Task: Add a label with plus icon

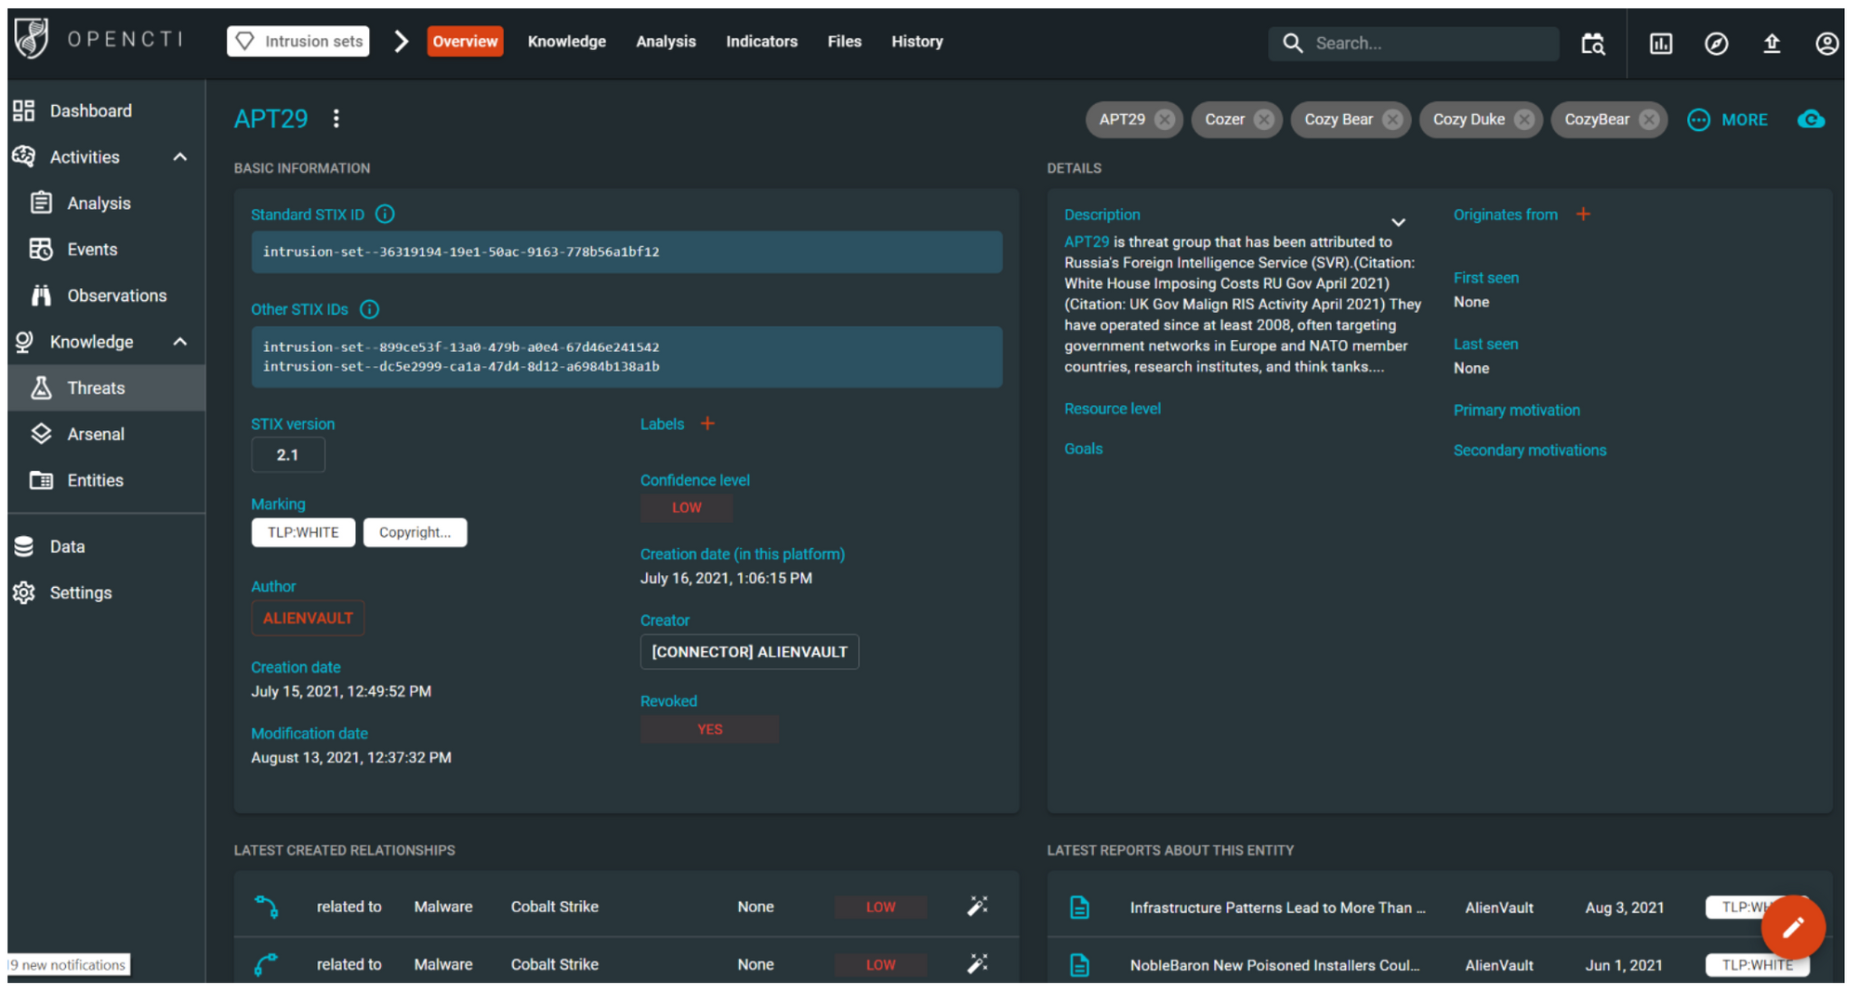Action: 707,424
